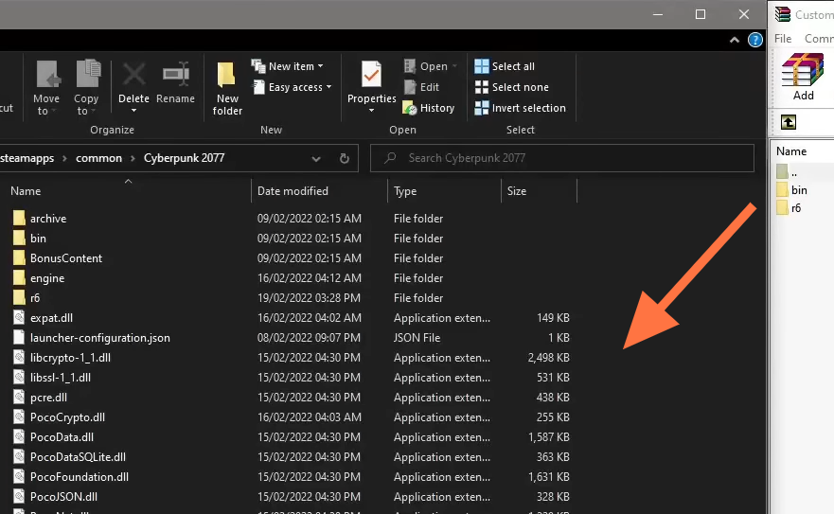Click the '1,631 KB' size cell
This screenshot has height=514, width=834.
[548, 477]
